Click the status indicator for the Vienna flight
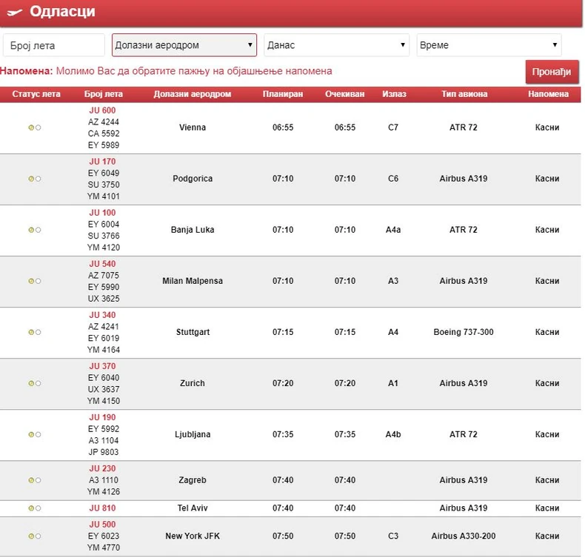 pyautogui.click(x=34, y=127)
